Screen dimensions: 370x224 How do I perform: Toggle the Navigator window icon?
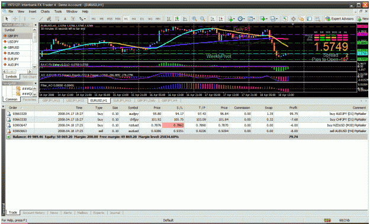301,19
